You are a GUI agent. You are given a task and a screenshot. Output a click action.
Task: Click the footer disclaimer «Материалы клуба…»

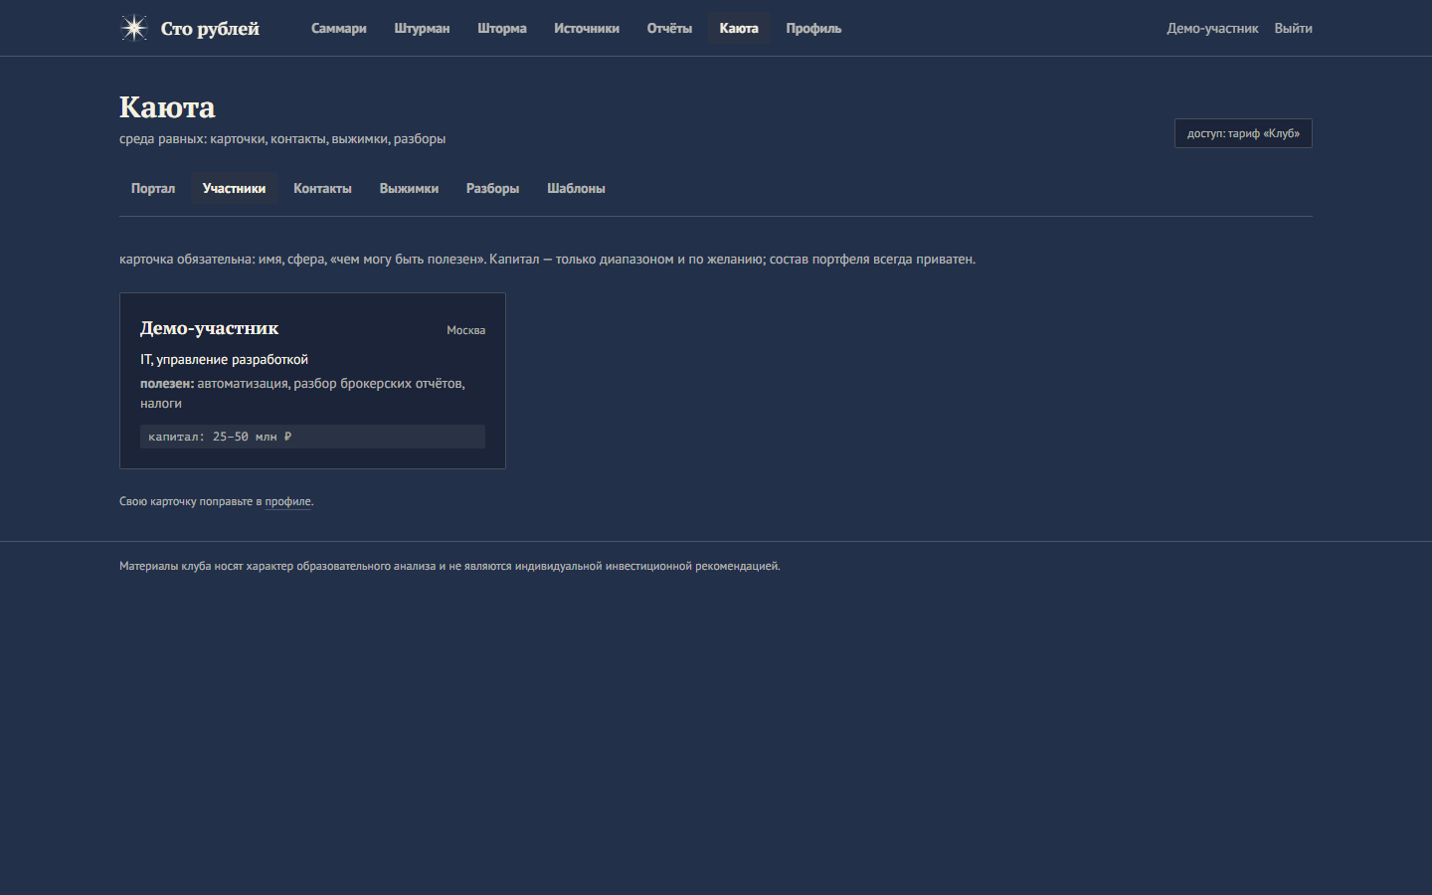point(449,567)
